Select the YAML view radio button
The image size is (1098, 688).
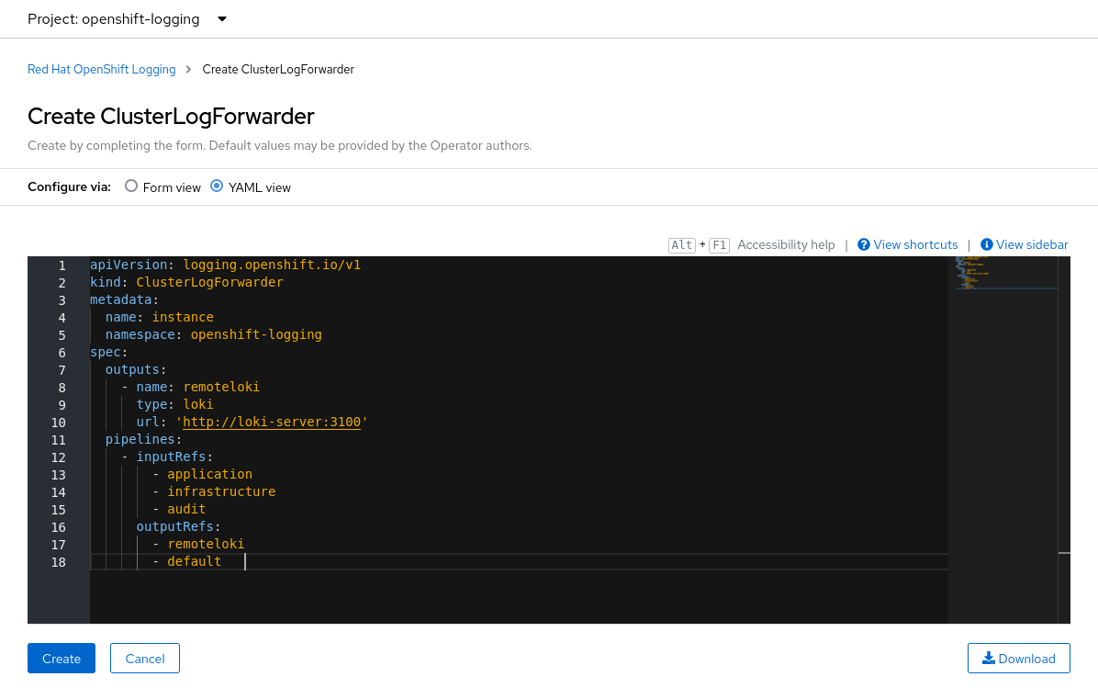click(217, 186)
